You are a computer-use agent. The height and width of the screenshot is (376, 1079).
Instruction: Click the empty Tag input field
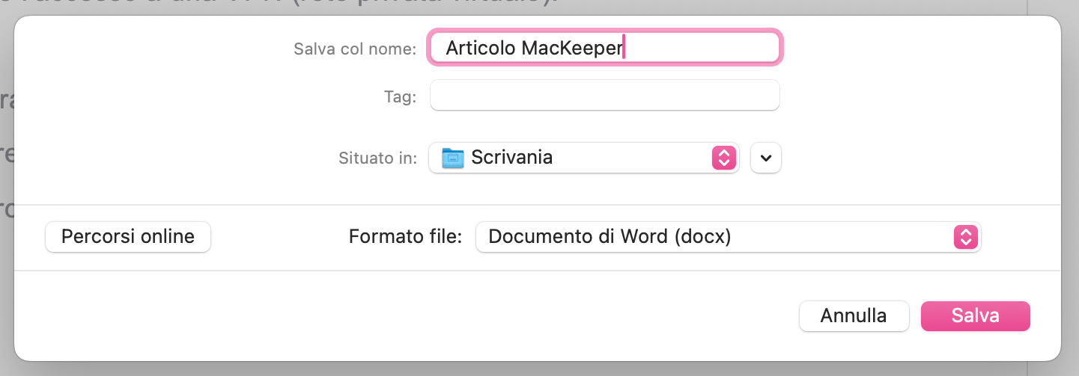tap(605, 96)
